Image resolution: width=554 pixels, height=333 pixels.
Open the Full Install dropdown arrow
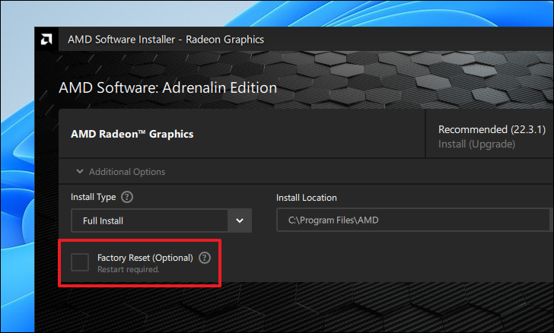click(x=240, y=220)
